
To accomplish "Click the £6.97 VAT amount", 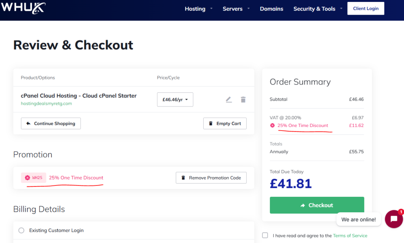I will click(357, 118).
